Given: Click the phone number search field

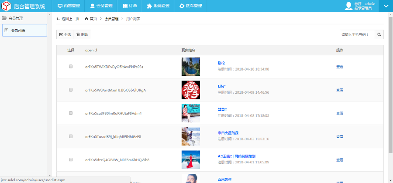Looking at the screenshot, I should pos(357,34).
